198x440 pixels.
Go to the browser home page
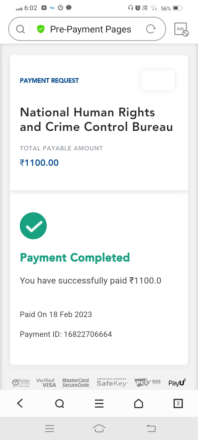[x=139, y=403]
